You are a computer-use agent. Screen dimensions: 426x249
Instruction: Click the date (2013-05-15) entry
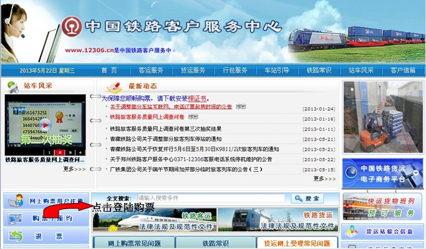pos(319,170)
